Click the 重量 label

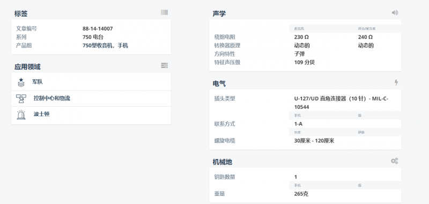point(219,194)
